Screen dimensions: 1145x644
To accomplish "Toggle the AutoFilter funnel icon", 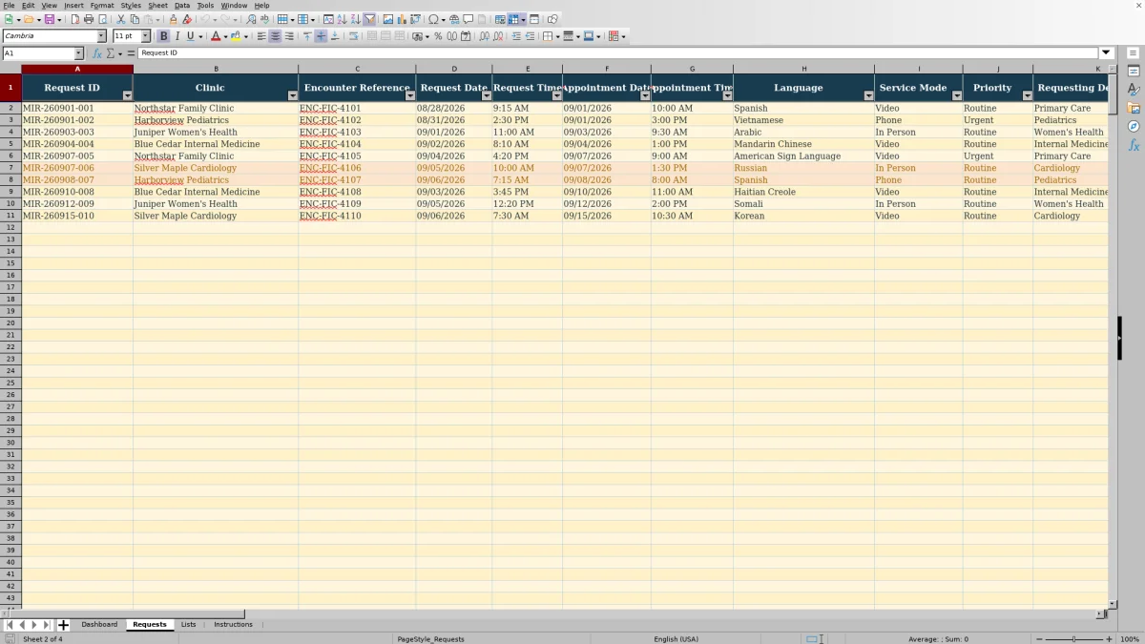I will (369, 19).
